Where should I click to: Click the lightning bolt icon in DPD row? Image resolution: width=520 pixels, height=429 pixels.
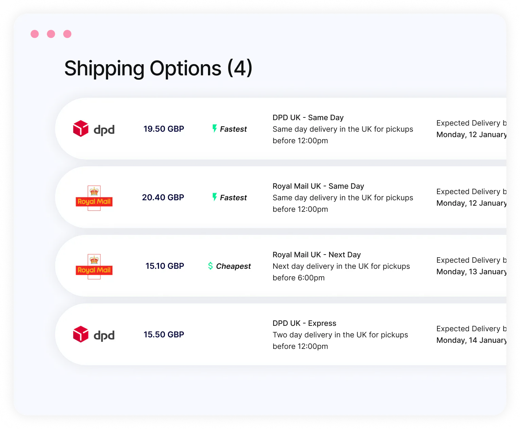(x=214, y=128)
